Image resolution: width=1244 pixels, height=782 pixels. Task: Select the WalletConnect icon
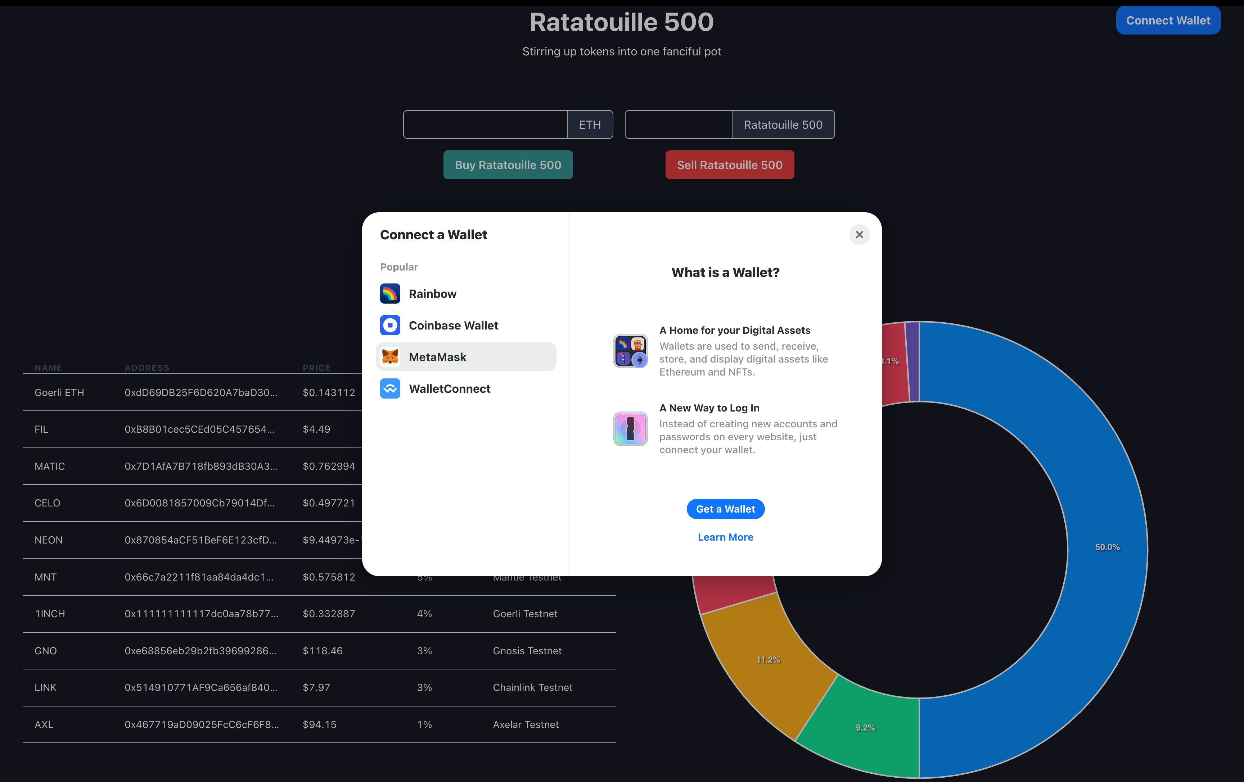pos(389,388)
